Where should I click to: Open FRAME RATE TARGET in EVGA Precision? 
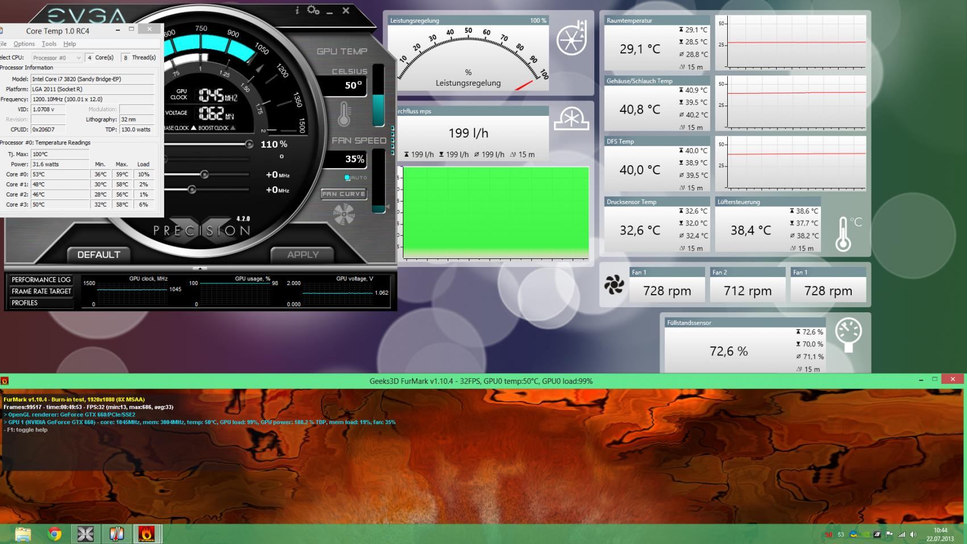(41, 291)
